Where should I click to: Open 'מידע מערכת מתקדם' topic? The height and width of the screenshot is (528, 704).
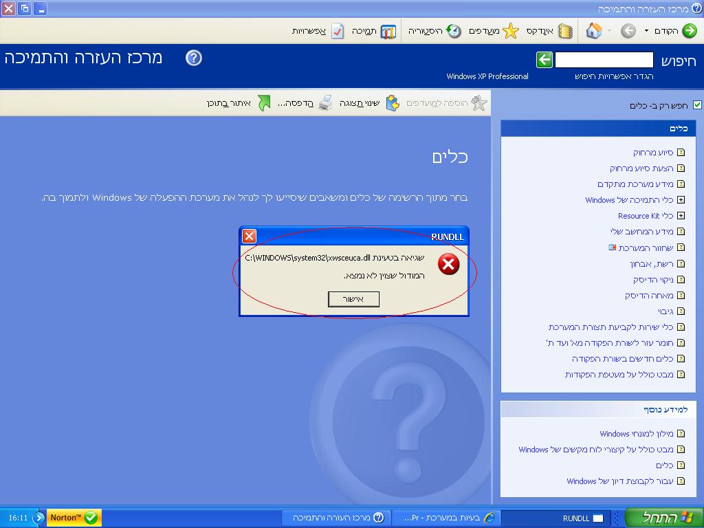(x=635, y=184)
